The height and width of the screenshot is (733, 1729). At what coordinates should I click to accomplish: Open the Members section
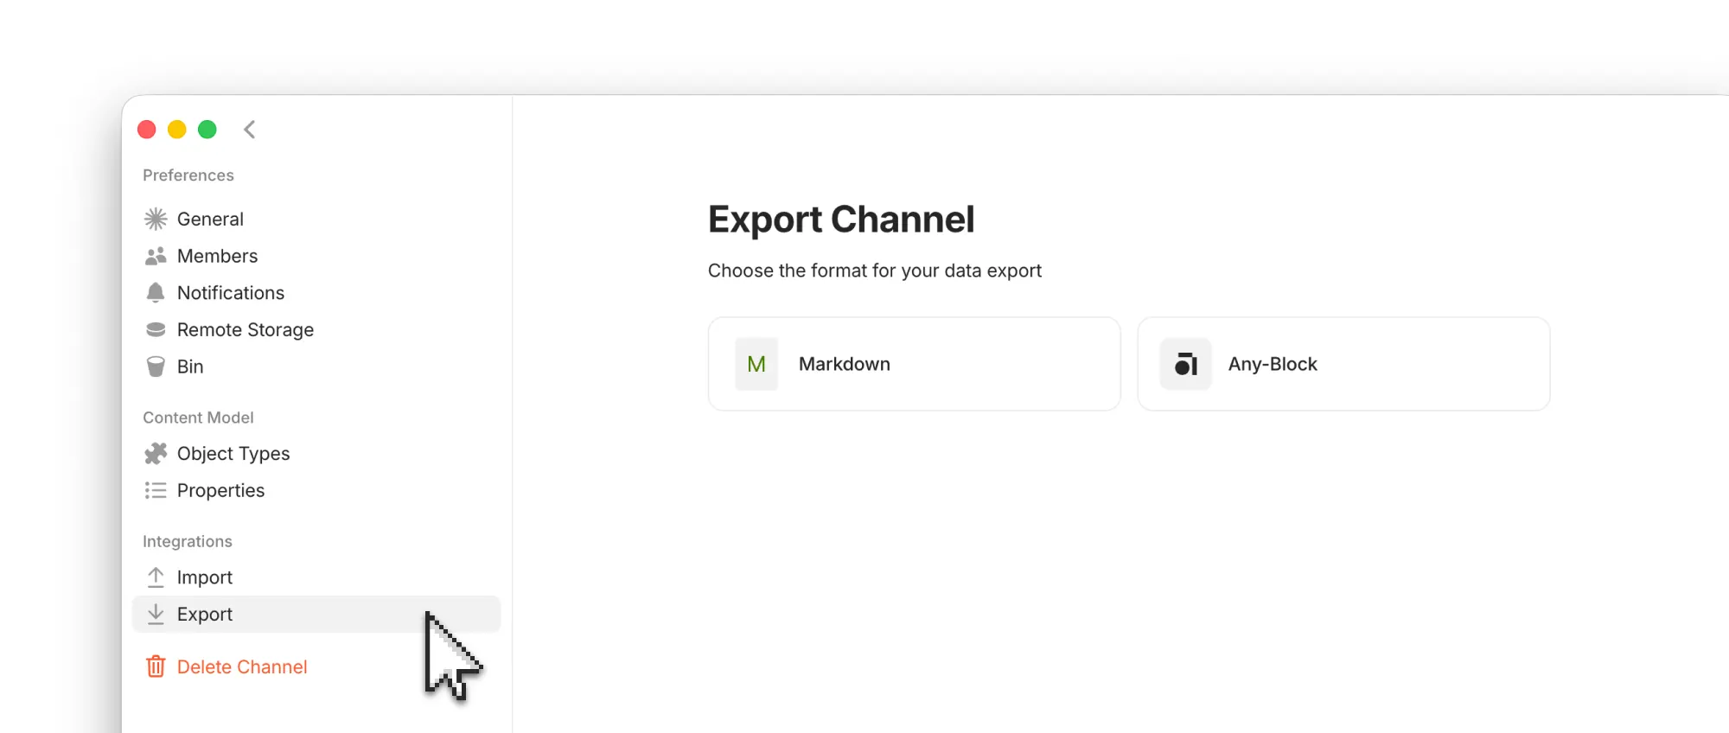coord(316,256)
